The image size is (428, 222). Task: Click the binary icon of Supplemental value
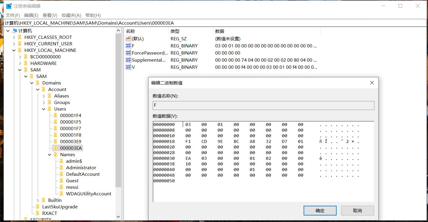pos(128,60)
